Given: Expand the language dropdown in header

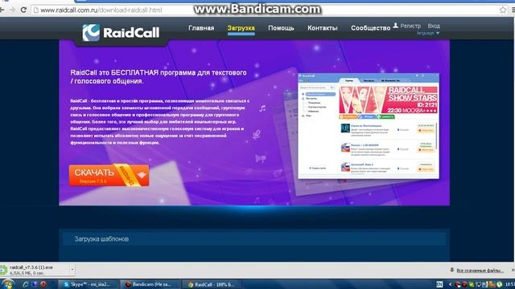Looking at the screenshot, I should [428, 33].
